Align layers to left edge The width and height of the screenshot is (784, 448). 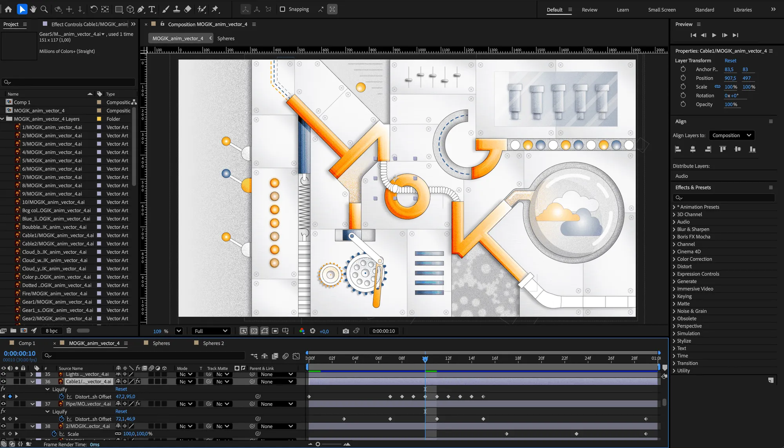[678, 149]
